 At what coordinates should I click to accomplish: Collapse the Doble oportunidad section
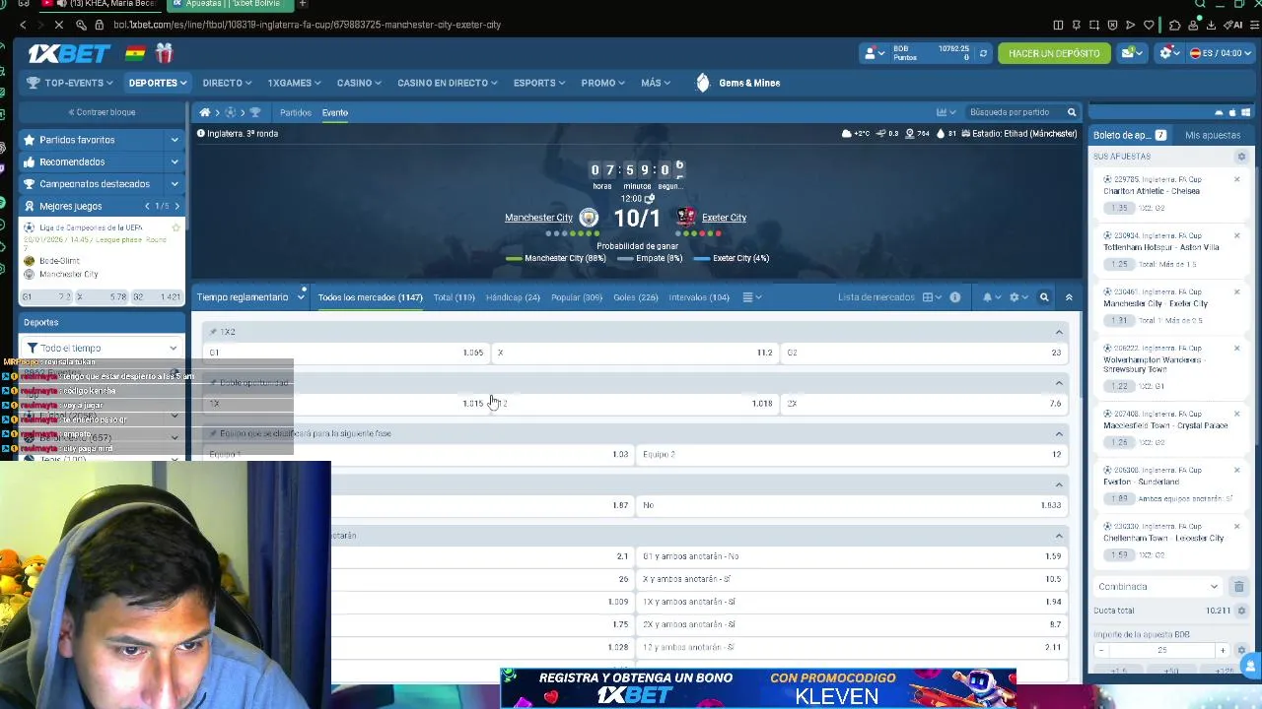[1059, 383]
